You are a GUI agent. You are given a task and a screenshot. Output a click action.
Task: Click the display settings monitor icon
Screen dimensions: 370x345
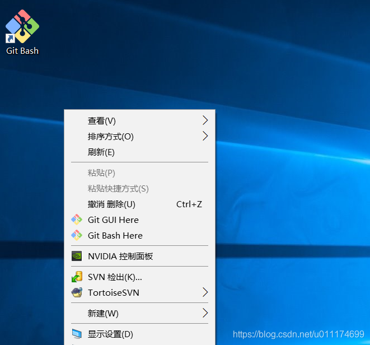[77, 334]
